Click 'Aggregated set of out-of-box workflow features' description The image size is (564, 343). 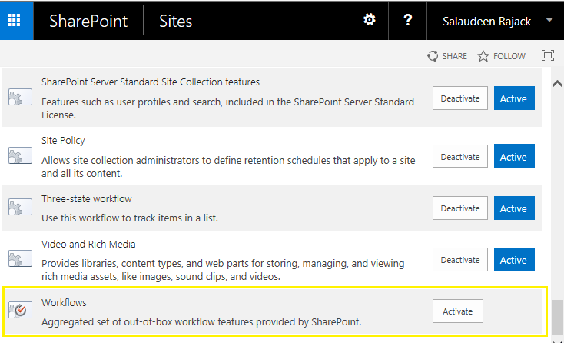click(201, 321)
